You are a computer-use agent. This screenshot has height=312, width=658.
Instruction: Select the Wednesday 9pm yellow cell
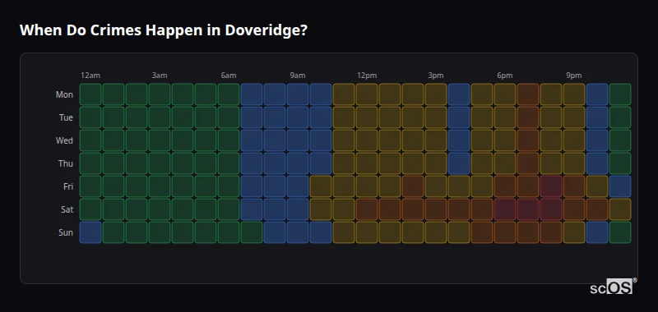click(x=574, y=140)
